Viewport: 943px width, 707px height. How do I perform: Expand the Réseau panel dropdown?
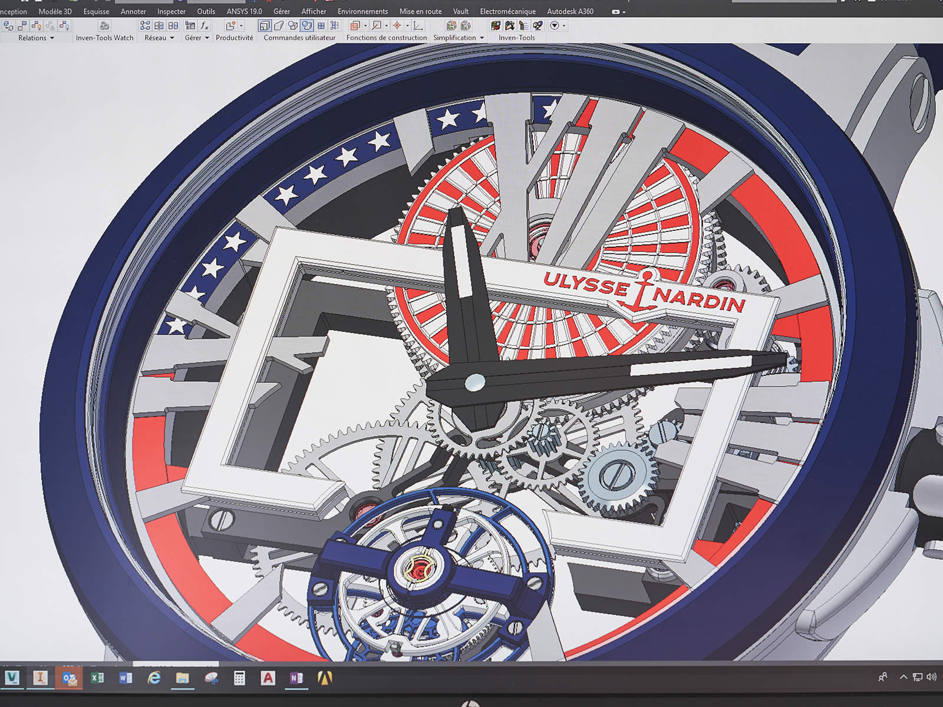[172, 38]
